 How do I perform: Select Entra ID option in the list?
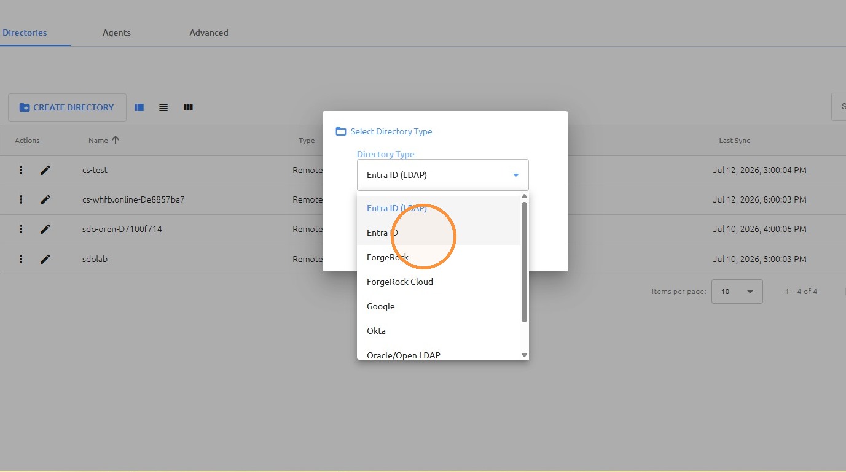(x=439, y=233)
